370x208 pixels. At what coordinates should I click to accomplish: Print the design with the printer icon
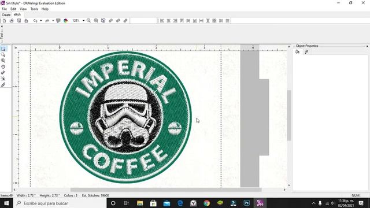[x=26, y=21]
